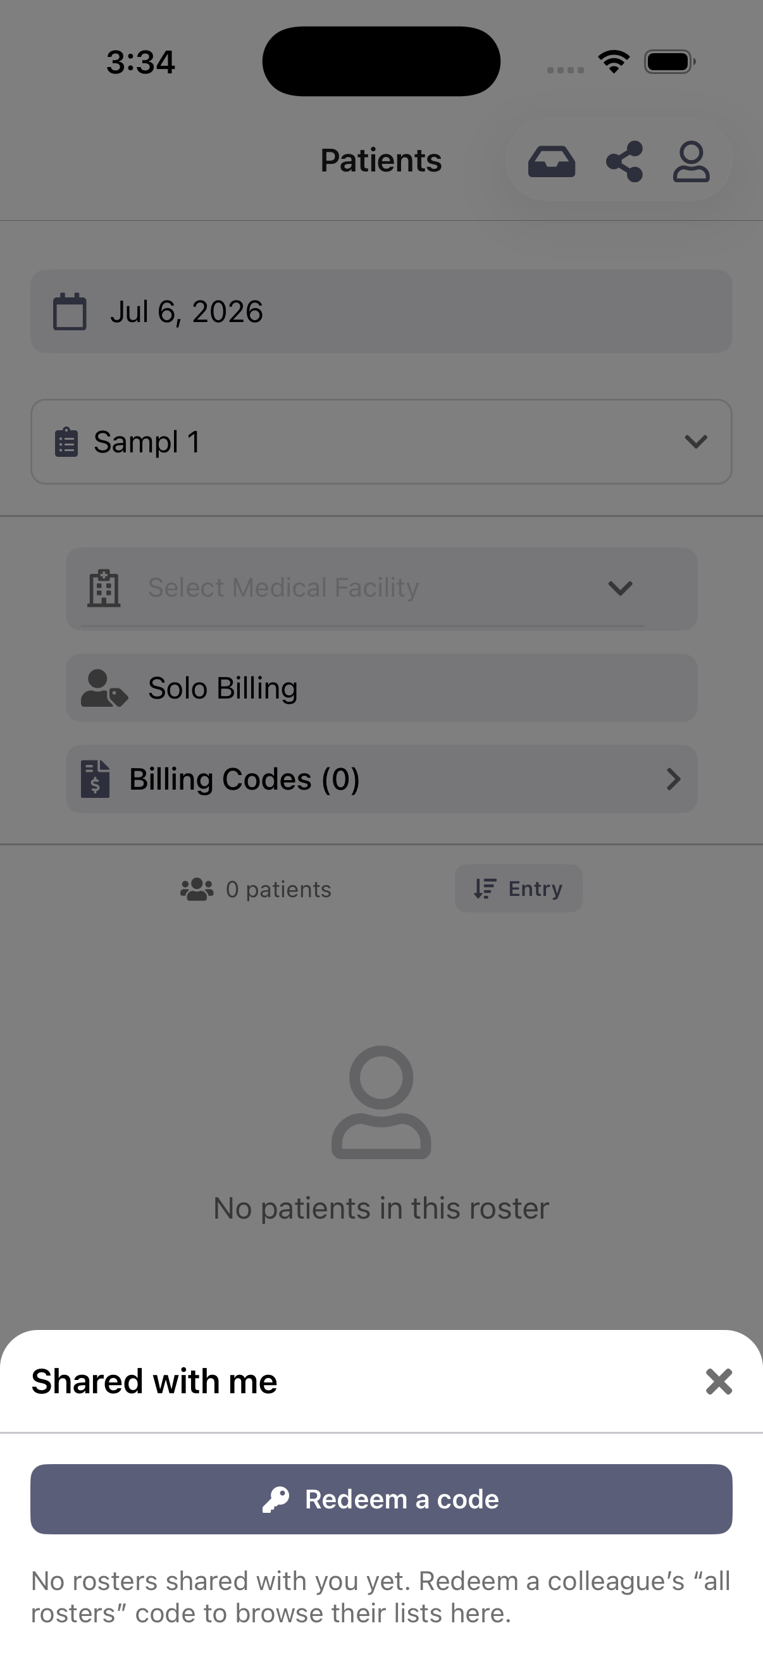Redeem a code button

click(x=381, y=1500)
